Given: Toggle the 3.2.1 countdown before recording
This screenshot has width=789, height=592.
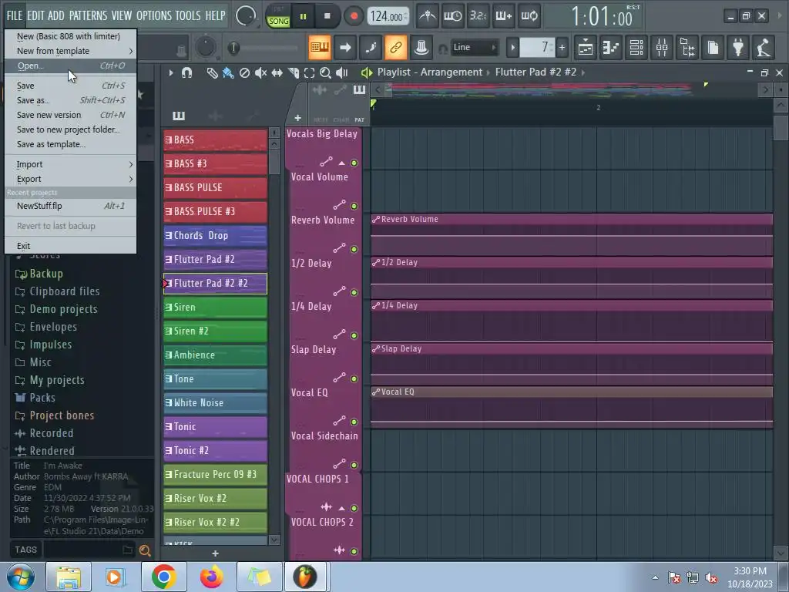Looking at the screenshot, I should [478, 16].
